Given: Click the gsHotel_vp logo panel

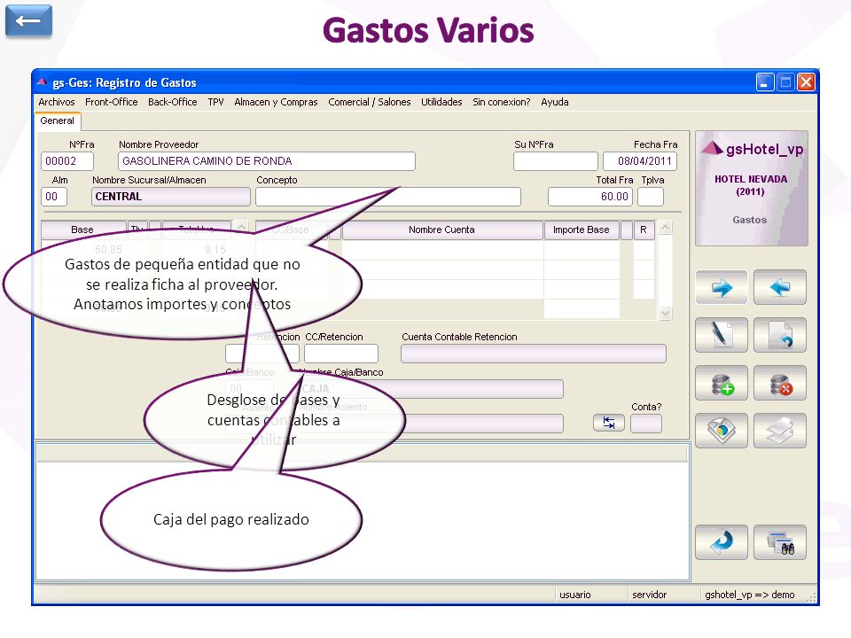Looking at the screenshot, I should (752, 188).
